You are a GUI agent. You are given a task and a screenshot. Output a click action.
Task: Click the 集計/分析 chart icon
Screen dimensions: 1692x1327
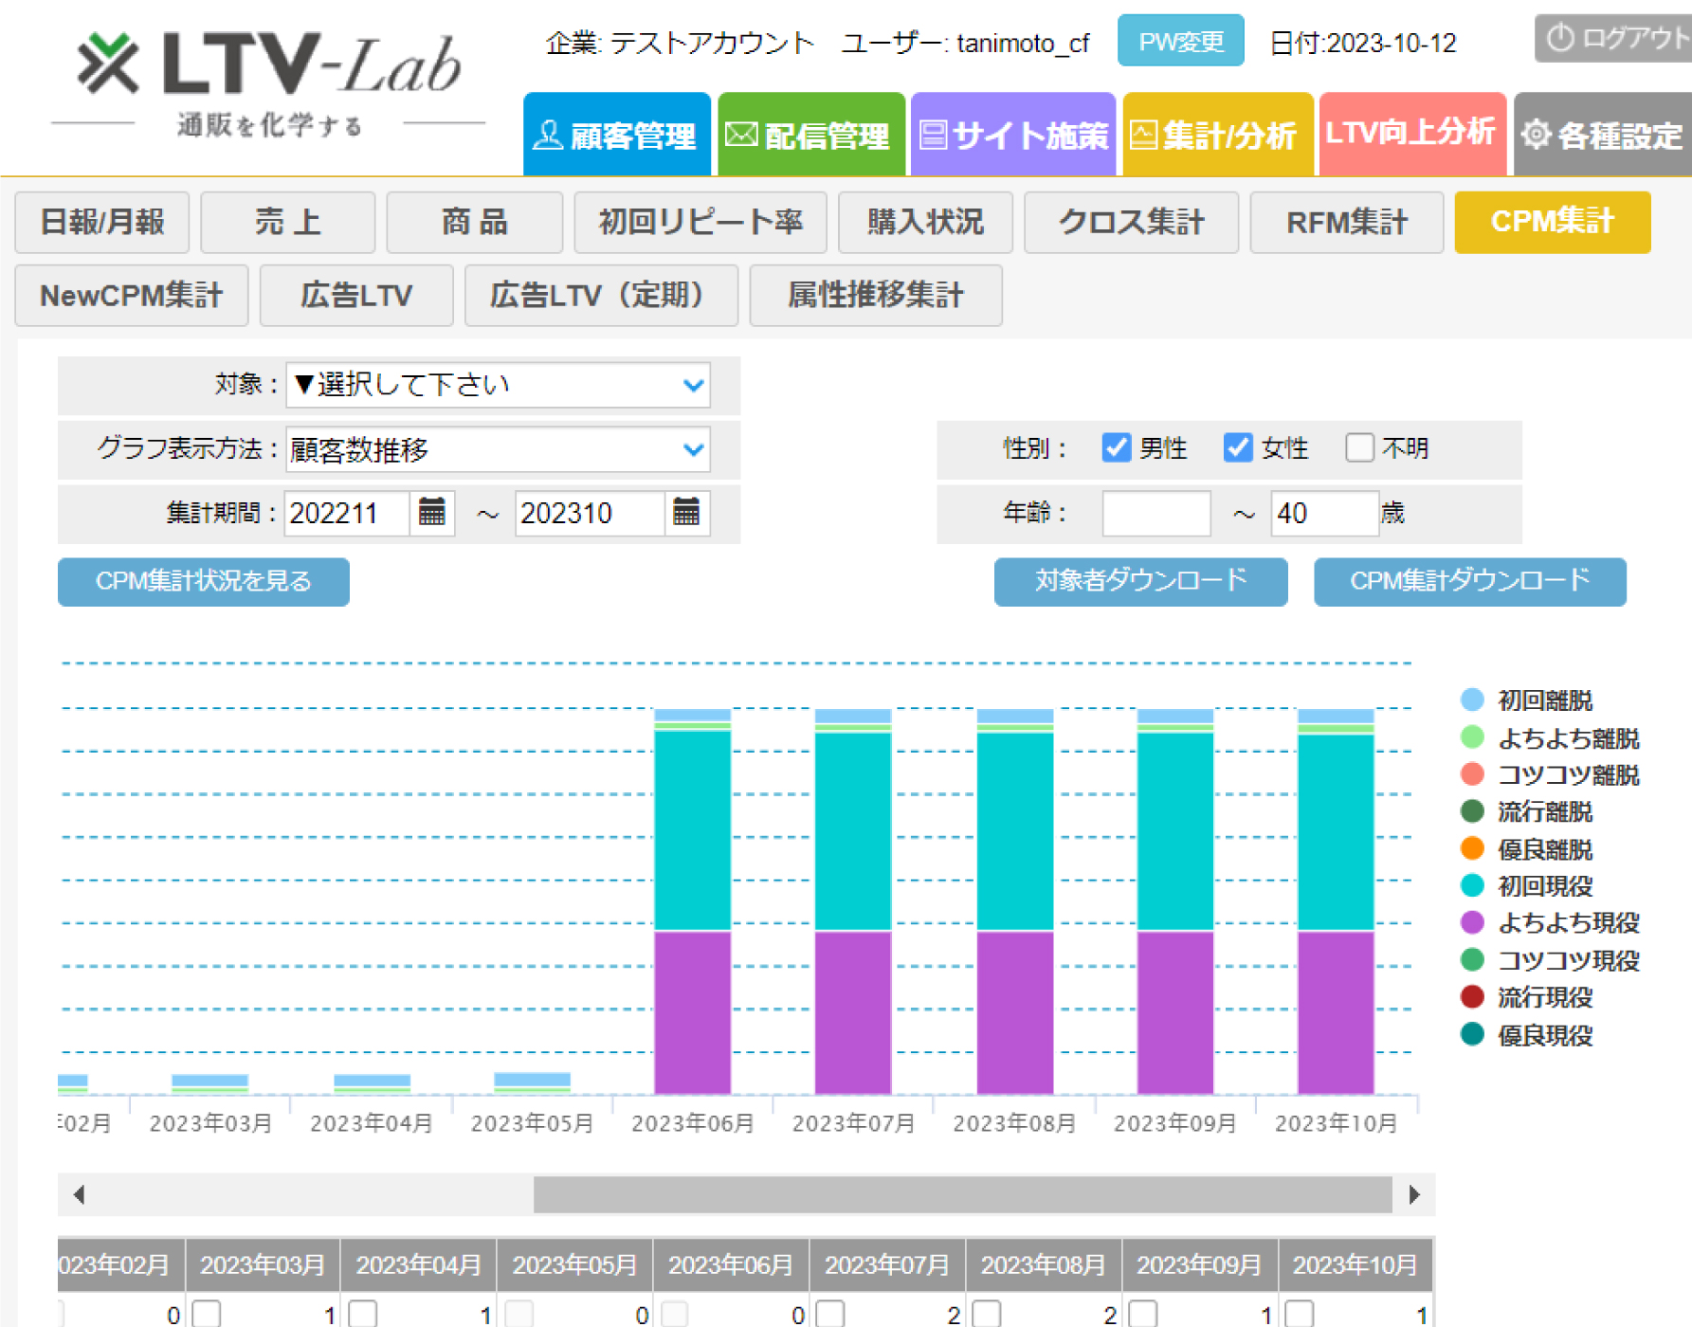pos(1216,135)
